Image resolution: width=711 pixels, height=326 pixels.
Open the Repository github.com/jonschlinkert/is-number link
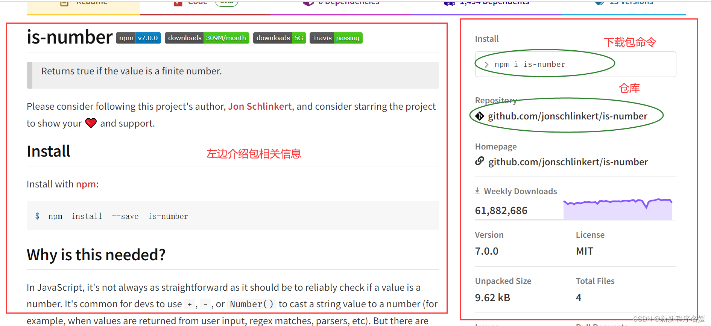(x=568, y=116)
